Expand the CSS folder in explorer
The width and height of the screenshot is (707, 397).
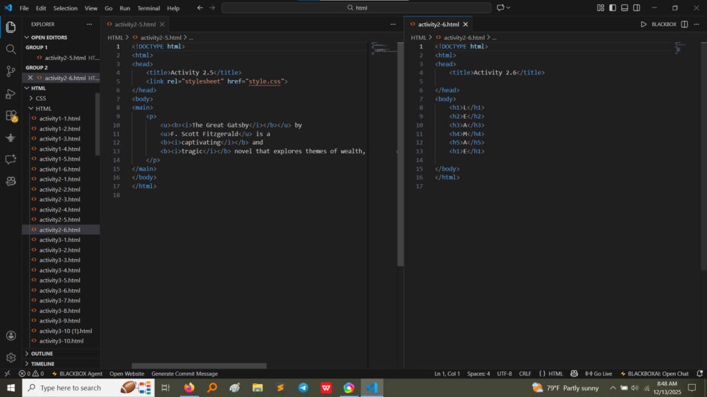click(41, 99)
